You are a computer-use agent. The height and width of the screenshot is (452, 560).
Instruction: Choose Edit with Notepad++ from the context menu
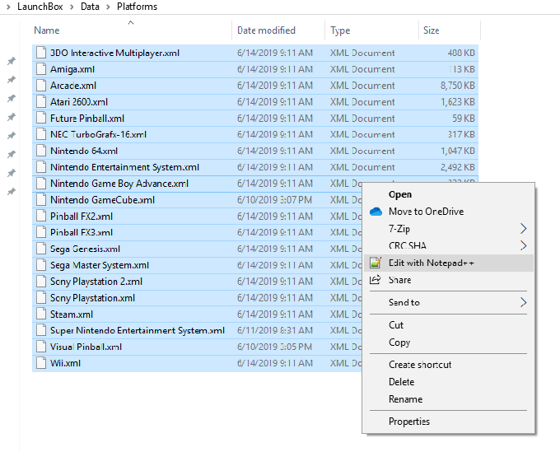click(x=449, y=263)
